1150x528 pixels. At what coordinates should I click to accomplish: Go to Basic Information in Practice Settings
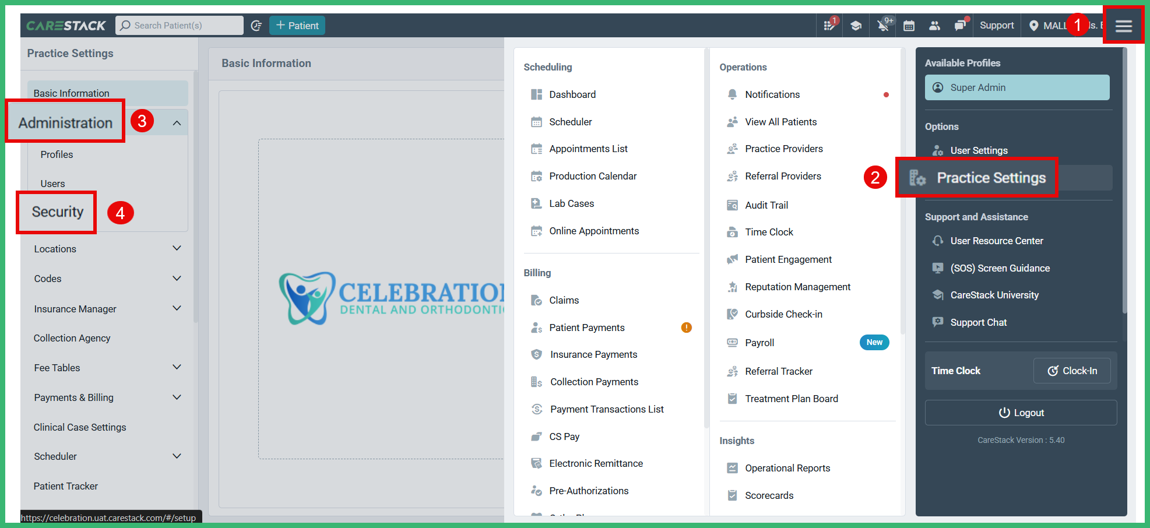tap(71, 93)
